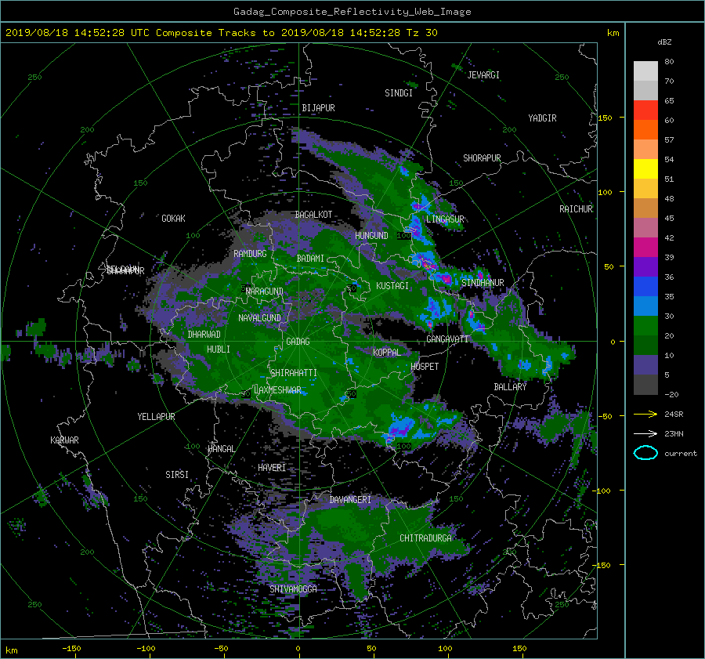Select the red 60-65 dBZ color swatch
This screenshot has width=705, height=659.
tap(645, 110)
